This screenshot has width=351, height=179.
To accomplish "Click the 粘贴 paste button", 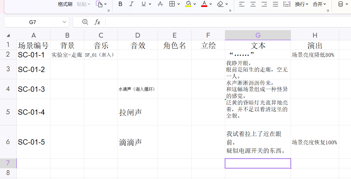I will [x=81, y=4].
